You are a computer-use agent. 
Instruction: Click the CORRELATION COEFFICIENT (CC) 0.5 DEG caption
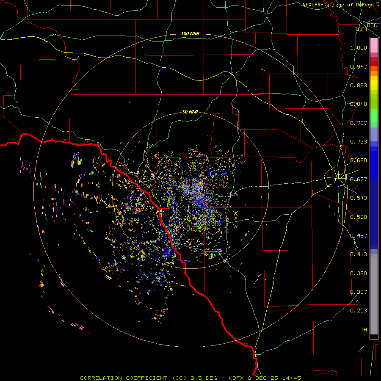150,378
